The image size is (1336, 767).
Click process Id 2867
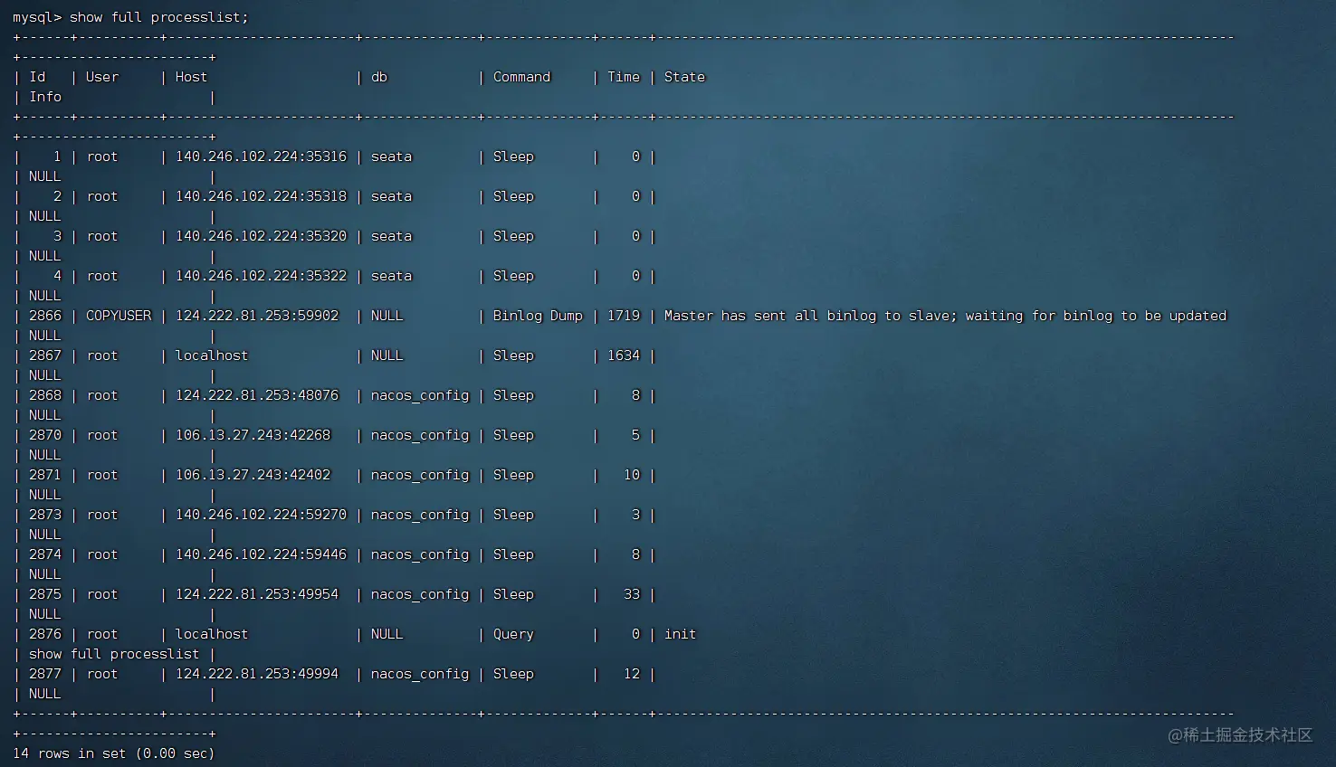(45, 355)
